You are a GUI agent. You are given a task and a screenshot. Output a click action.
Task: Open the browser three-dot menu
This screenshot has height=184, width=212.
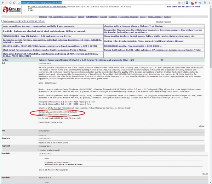[209, 2]
